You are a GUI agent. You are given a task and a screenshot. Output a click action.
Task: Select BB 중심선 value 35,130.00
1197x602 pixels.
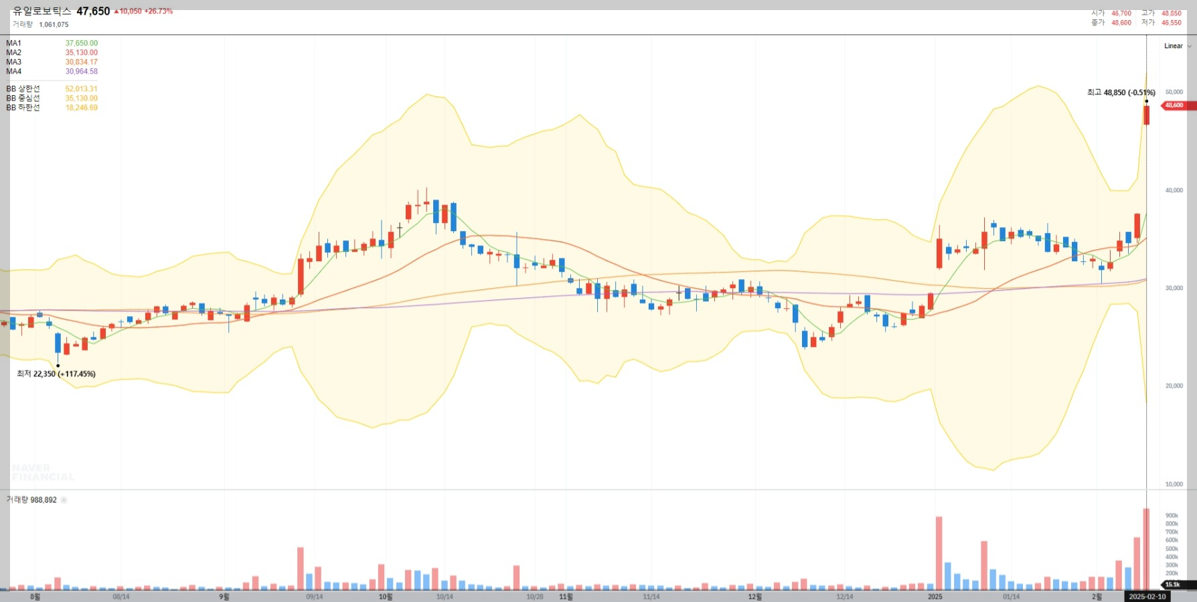(82, 98)
